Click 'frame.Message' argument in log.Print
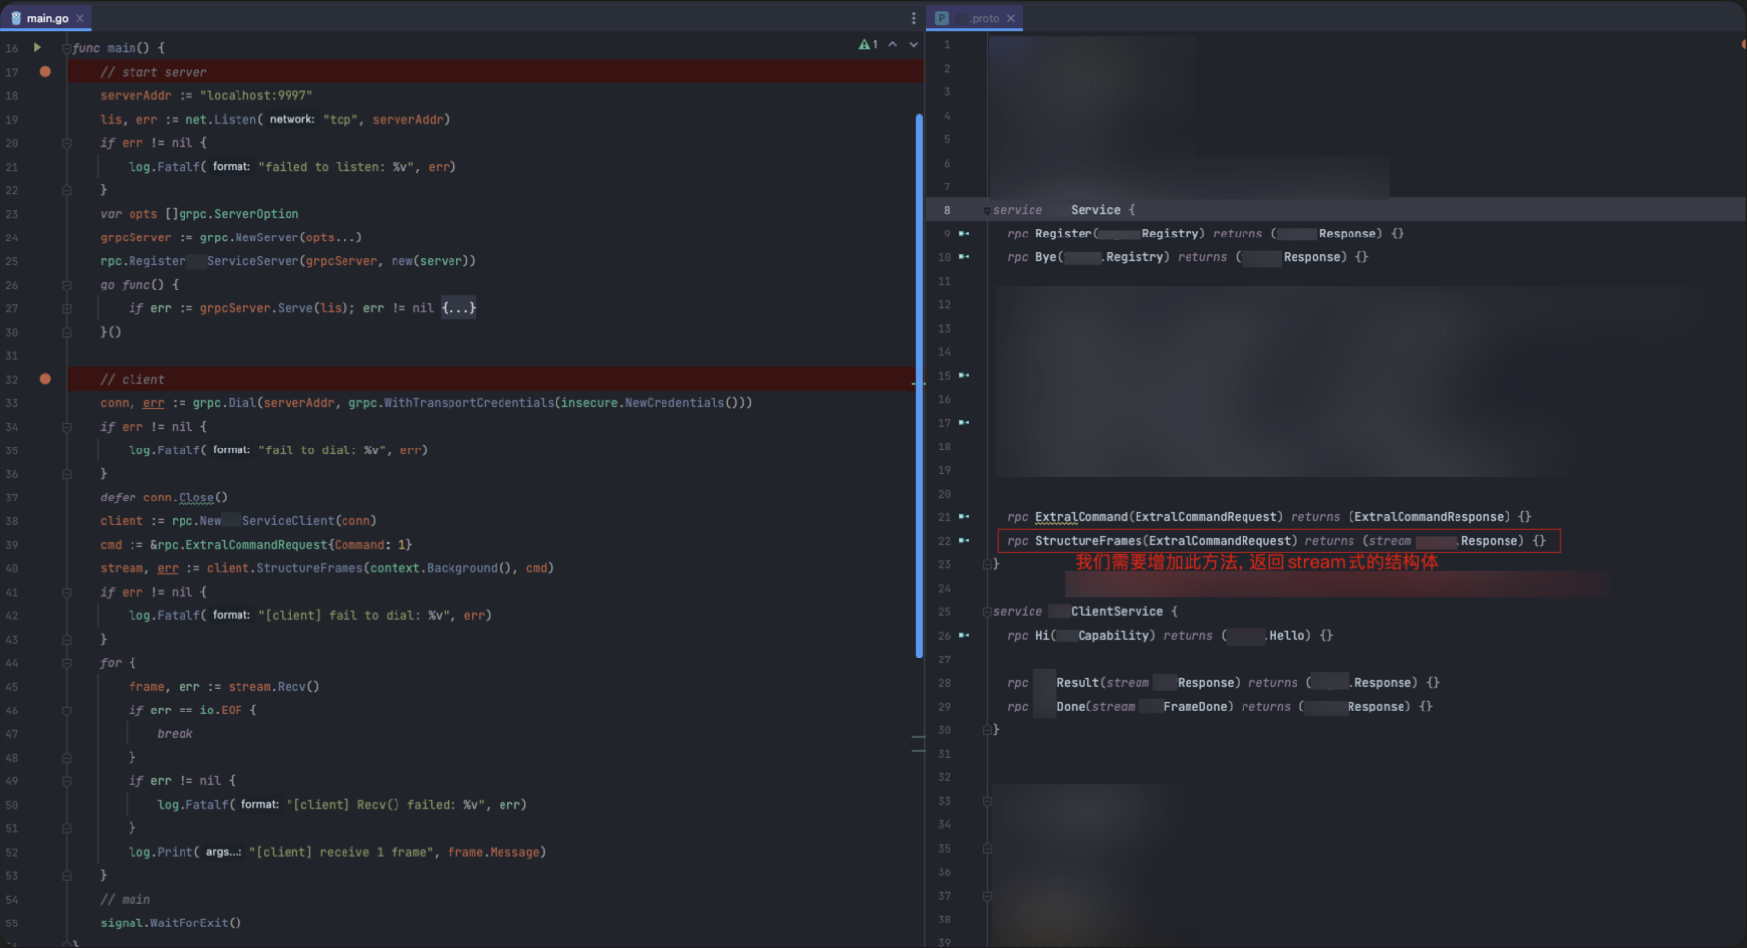The image size is (1747, 948). pos(494,852)
